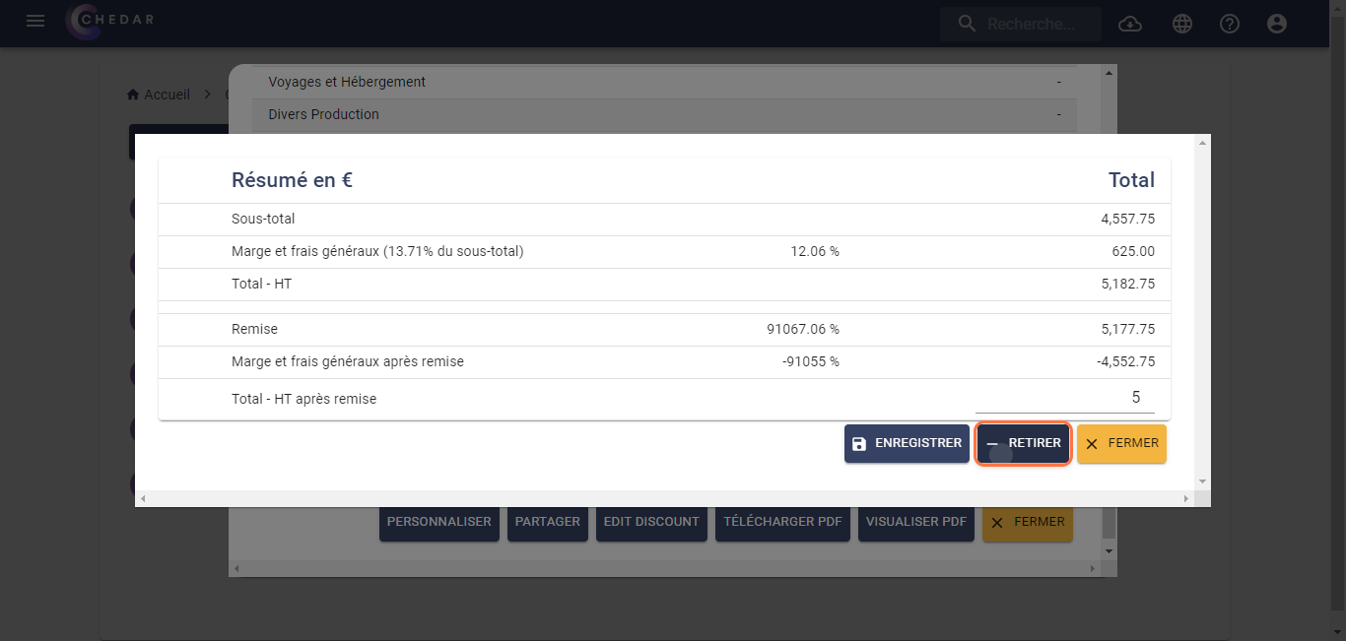Open the user account icon
Screen dimensions: 1346x641
(x=1277, y=24)
